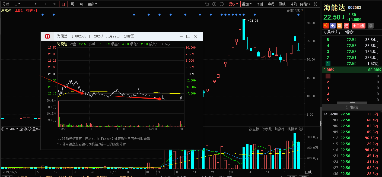382x177 pixels.
Task: Open the 设置均线 moving average dropdown
Action: 295,10
